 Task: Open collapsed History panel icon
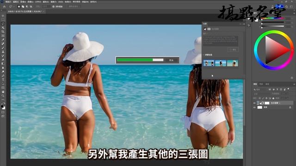point(249,25)
